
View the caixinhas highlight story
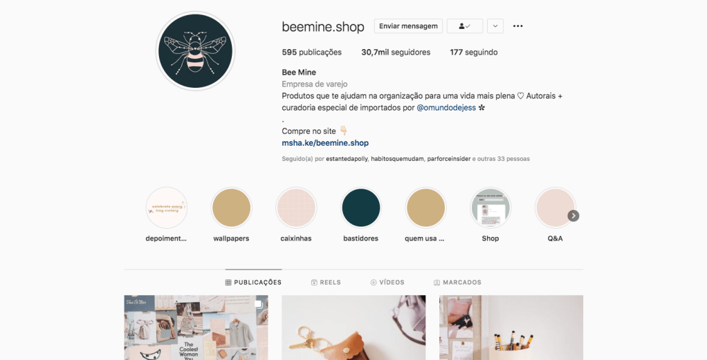pyautogui.click(x=296, y=208)
